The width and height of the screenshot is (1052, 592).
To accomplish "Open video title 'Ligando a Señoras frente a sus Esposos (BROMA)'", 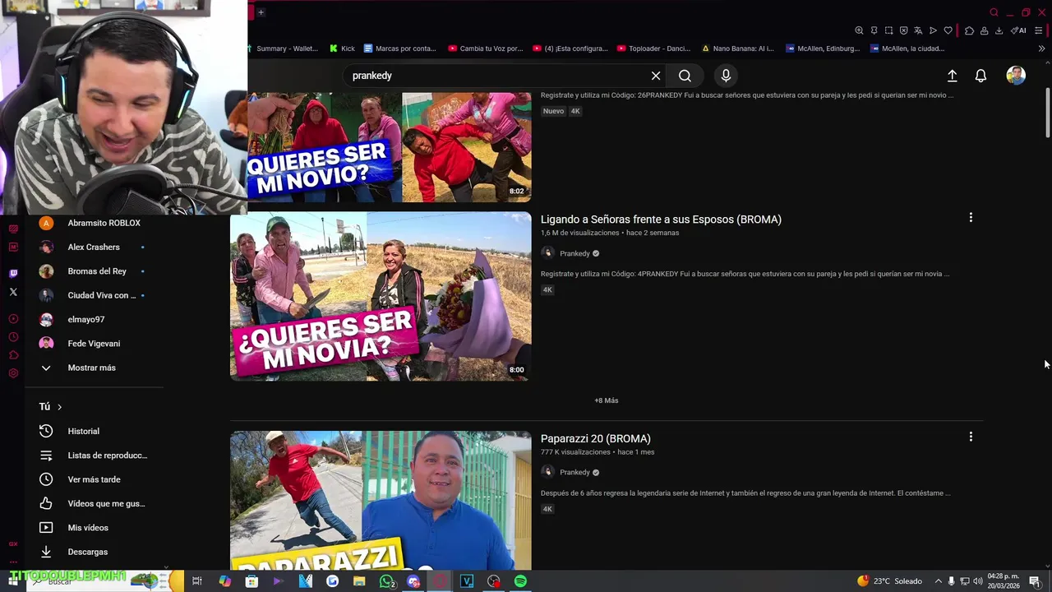I will point(661,220).
